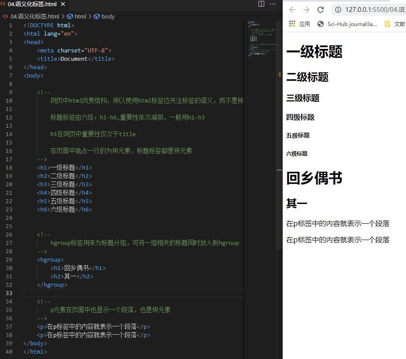Select the html breadcrumb item
This screenshot has height=359, width=406.
coord(77,17)
